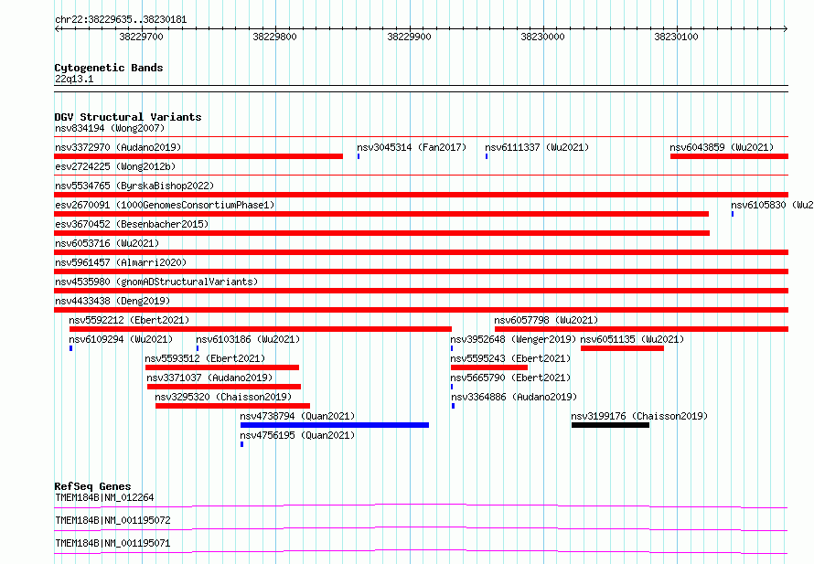
Task: Click the red bar under nsv3295320
Action: (x=232, y=406)
